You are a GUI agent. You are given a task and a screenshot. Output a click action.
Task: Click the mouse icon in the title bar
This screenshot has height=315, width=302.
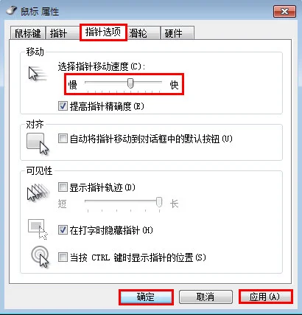pos(11,11)
